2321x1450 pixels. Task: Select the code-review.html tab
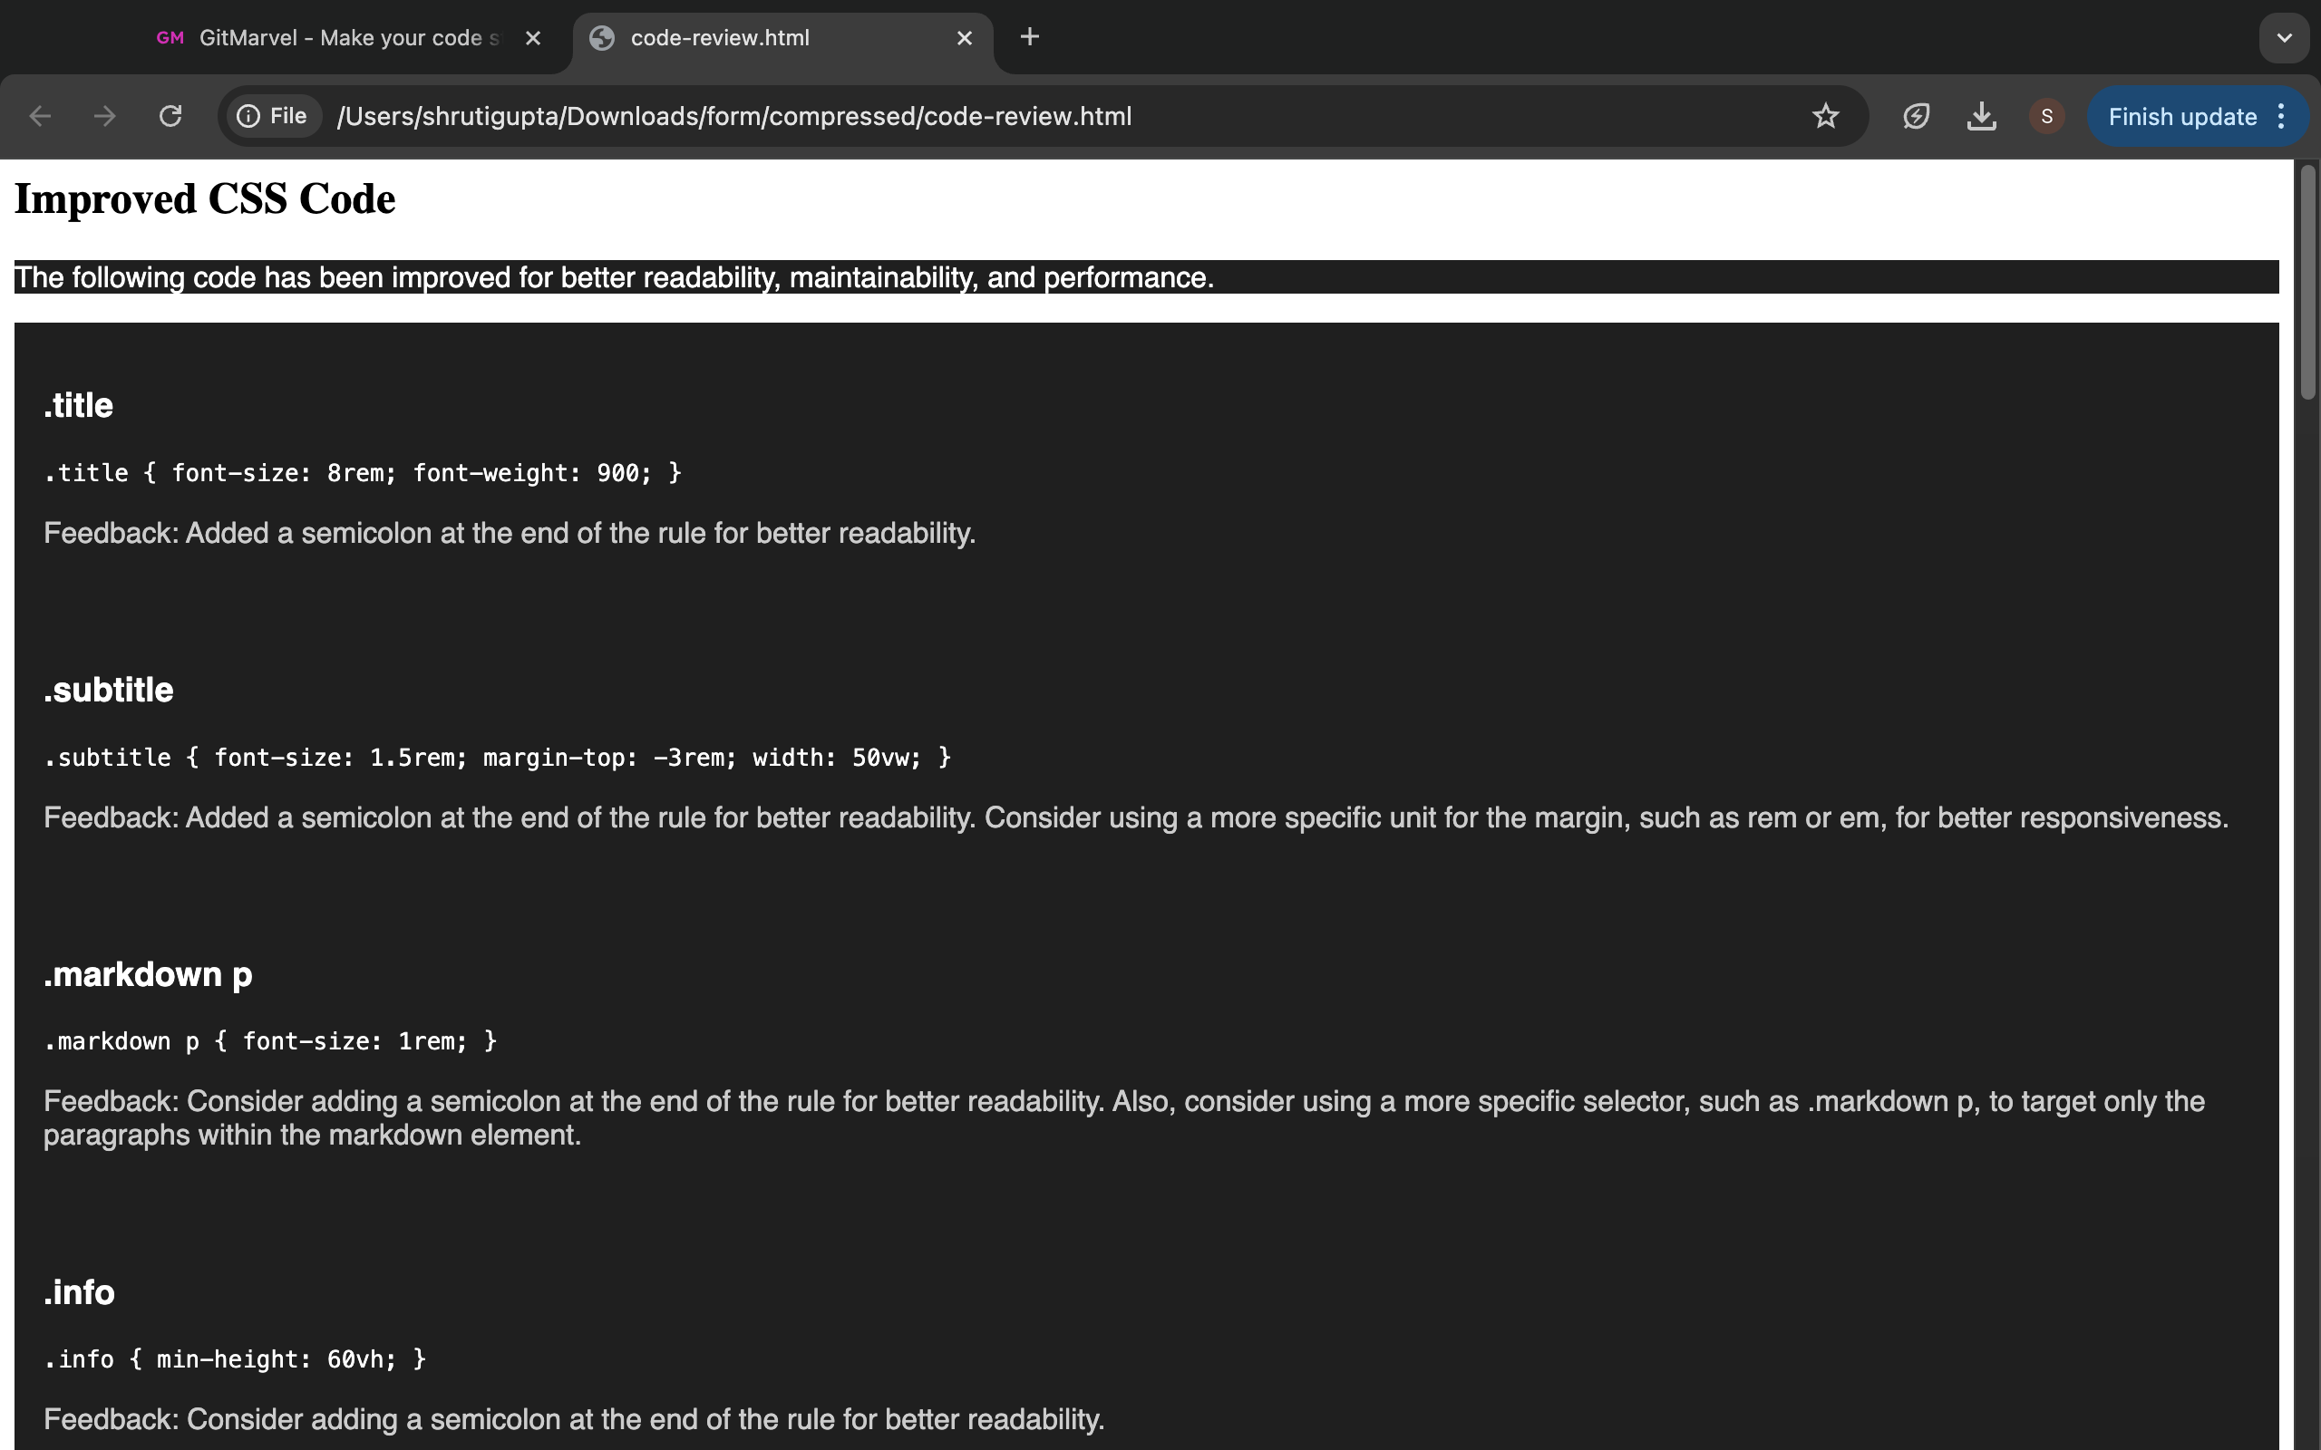[719, 38]
